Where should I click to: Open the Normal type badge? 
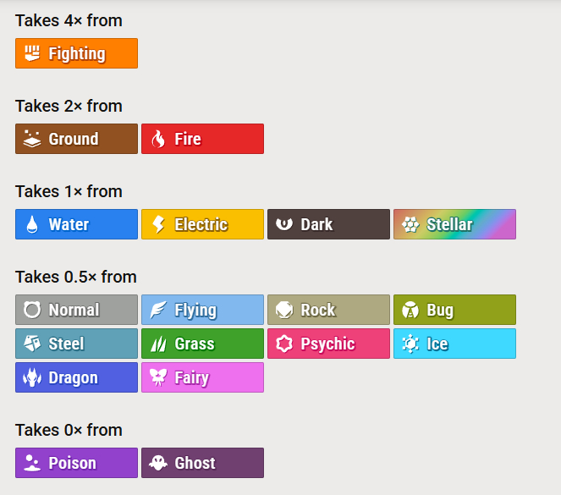pos(76,310)
